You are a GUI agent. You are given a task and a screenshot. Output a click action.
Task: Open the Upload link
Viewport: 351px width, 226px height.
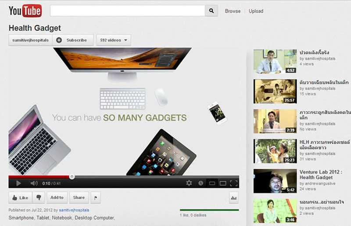point(256,11)
